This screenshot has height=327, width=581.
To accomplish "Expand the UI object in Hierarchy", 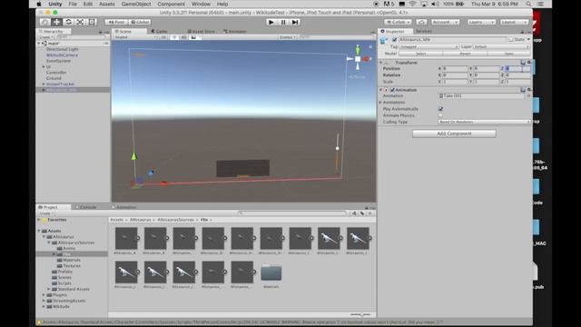I will click(44, 66).
